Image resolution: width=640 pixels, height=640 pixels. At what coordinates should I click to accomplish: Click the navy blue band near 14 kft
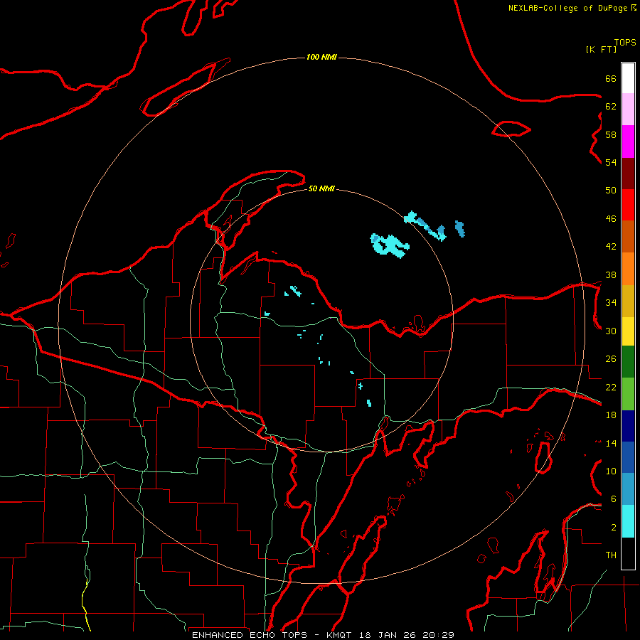click(628, 426)
